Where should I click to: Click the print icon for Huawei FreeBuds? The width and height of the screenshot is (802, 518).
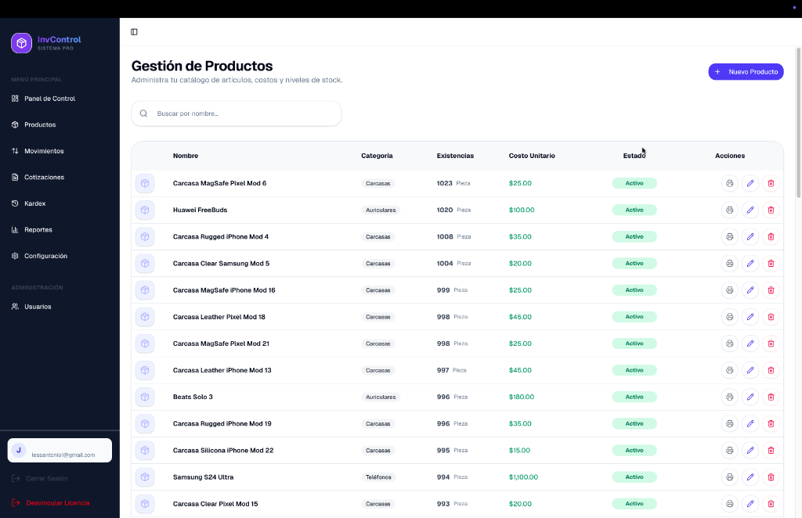point(729,210)
